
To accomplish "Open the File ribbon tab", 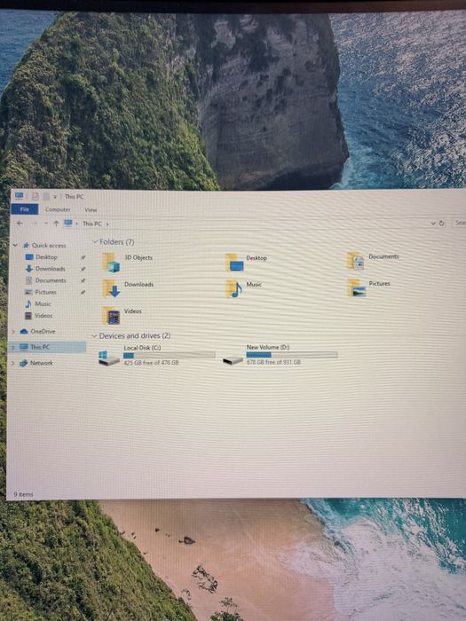I will (25, 209).
